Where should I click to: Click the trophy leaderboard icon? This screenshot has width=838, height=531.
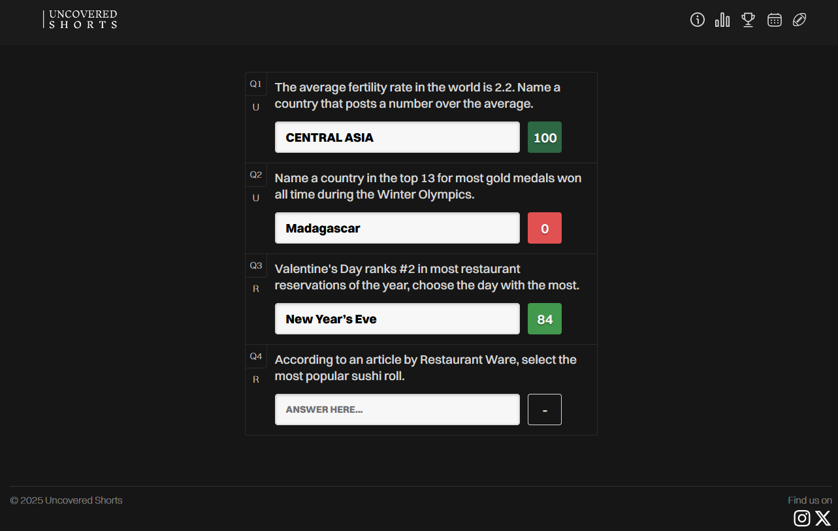click(748, 20)
